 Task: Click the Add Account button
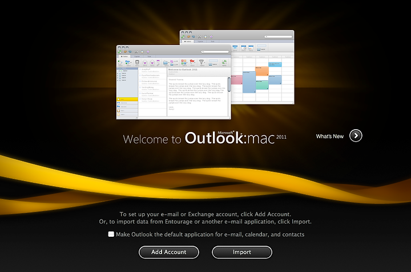pyautogui.click(x=169, y=252)
